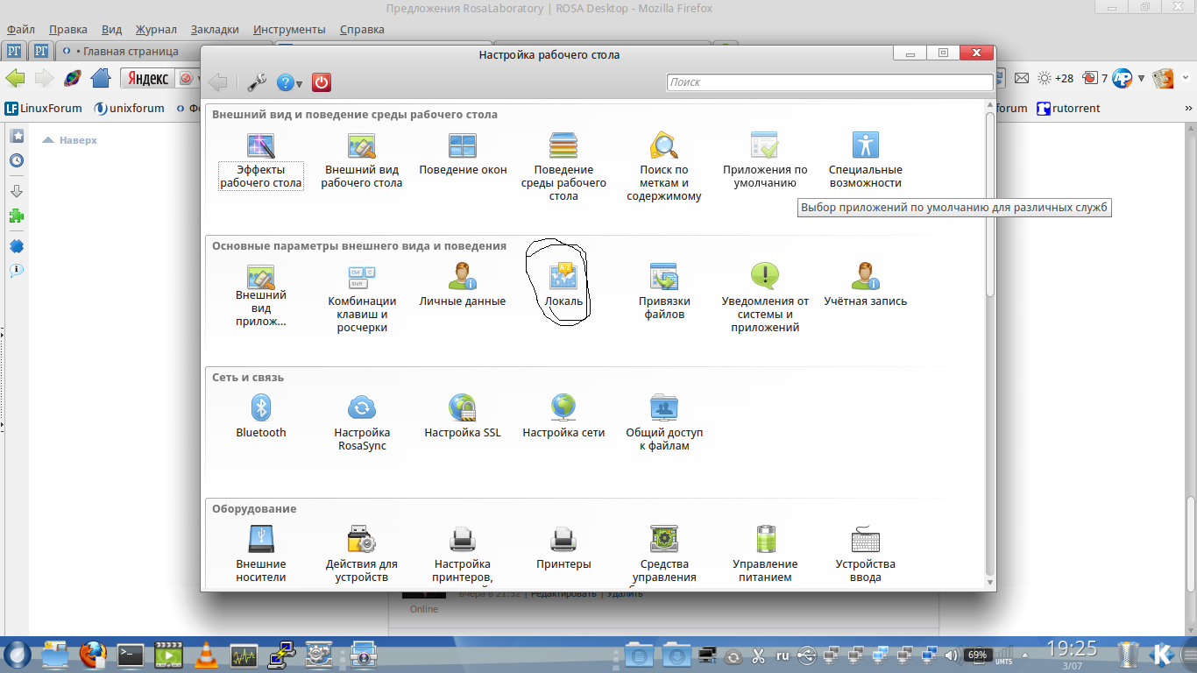The height and width of the screenshot is (673, 1197).
Task: Open the Закладки menu in Firefox
Action: coord(215,29)
